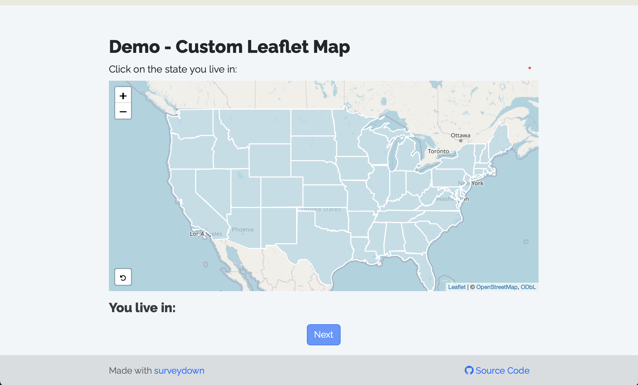Select Colorado on the map
Viewport: 638px width, 385px height.
pyautogui.click(x=281, y=192)
